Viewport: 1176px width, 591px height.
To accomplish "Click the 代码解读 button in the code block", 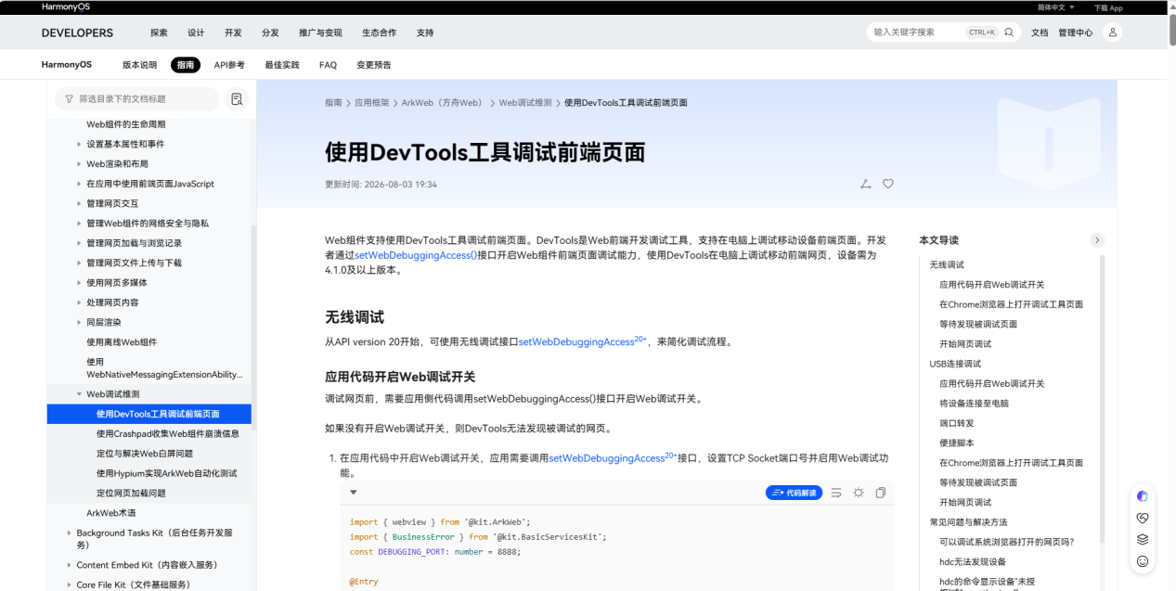I will point(794,493).
